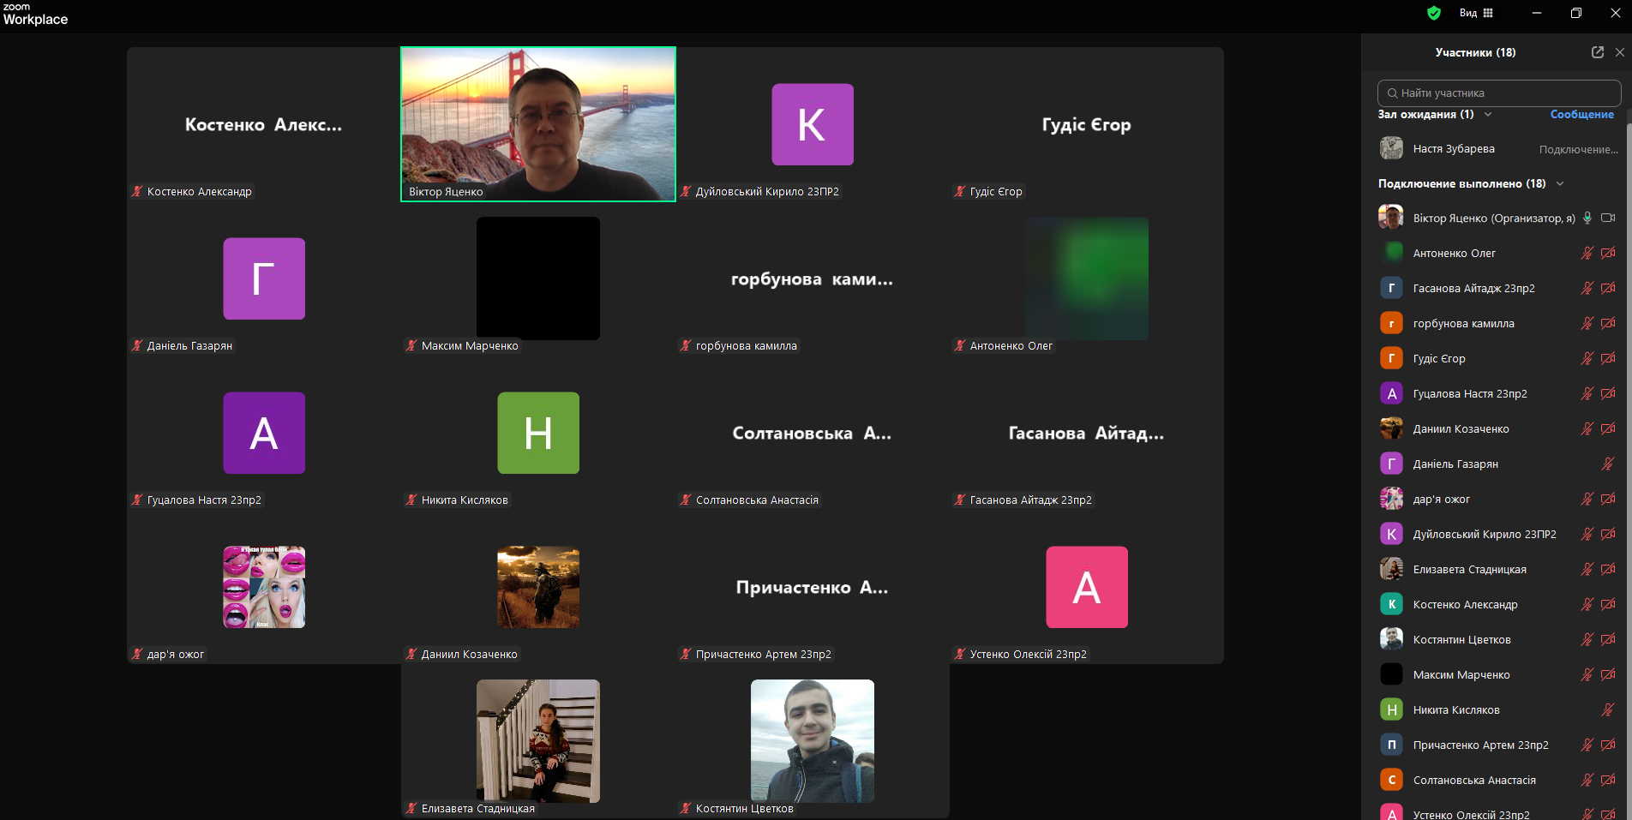Toggle the host's camera icon for Віктор Яценко

(x=1608, y=218)
